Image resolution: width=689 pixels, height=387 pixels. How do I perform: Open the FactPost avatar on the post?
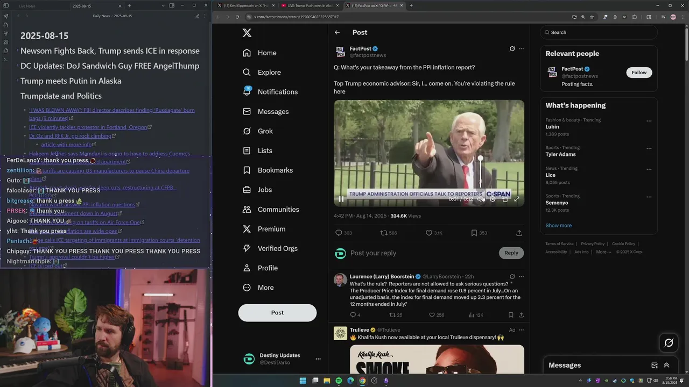[340, 52]
